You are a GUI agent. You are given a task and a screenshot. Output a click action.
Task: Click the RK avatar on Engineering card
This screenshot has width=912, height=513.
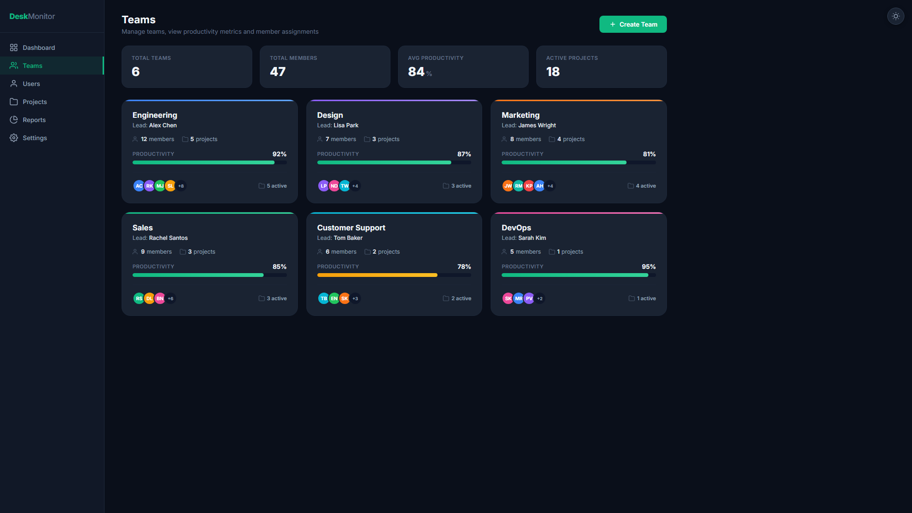click(x=149, y=186)
